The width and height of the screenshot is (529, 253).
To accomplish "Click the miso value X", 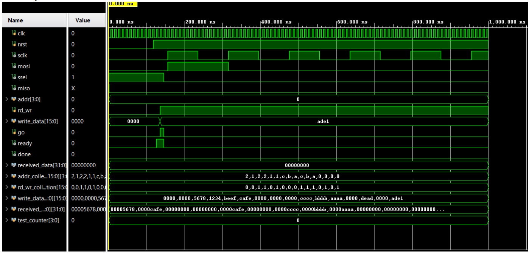I will tap(73, 88).
